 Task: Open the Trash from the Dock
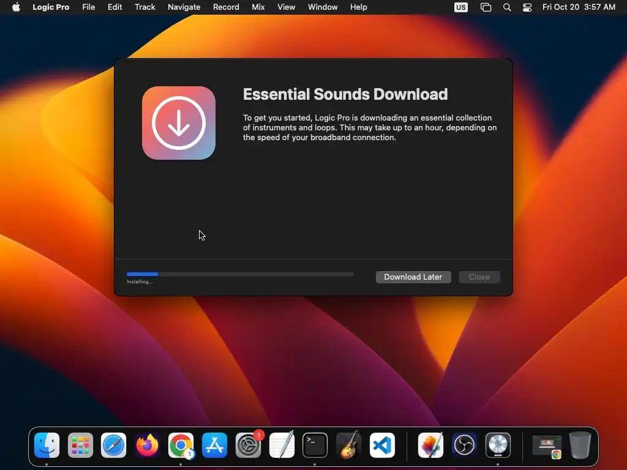(x=580, y=445)
